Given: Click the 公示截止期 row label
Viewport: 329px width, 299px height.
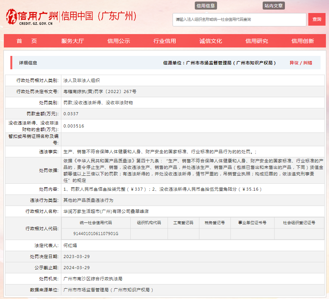Looking at the screenshot, I should tap(46, 268).
